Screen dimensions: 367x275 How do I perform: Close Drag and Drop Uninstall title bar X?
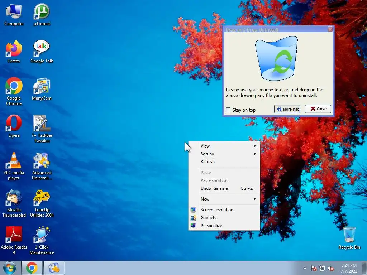pyautogui.click(x=330, y=29)
